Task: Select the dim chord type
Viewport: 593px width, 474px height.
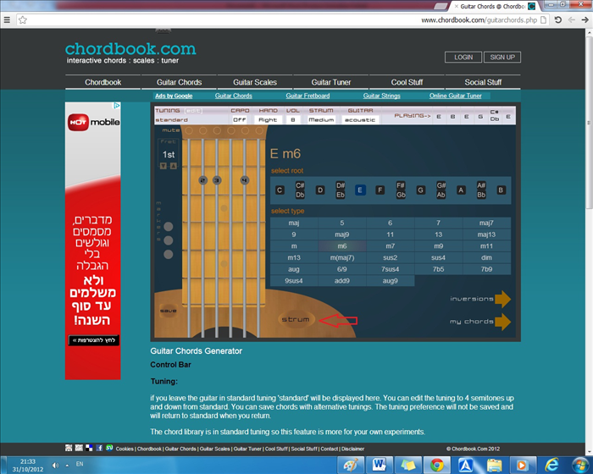Action: tap(487, 258)
